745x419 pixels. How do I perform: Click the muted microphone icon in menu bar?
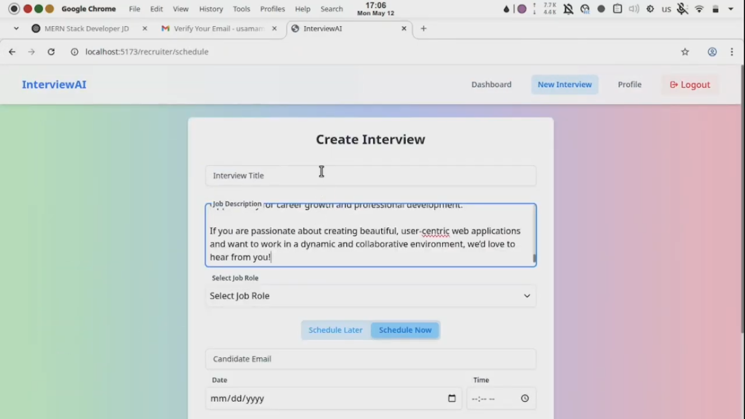(x=682, y=9)
